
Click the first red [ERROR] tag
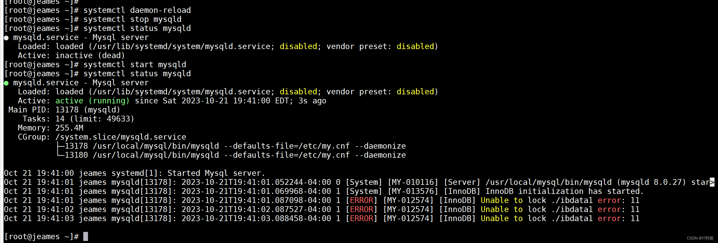tap(361, 200)
